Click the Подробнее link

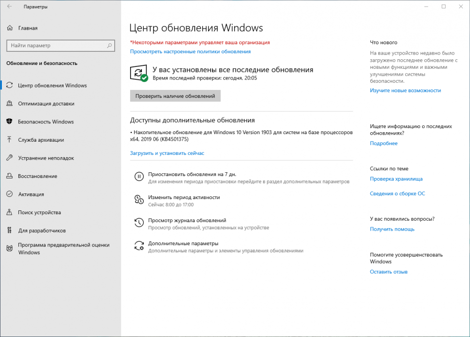[x=384, y=144]
